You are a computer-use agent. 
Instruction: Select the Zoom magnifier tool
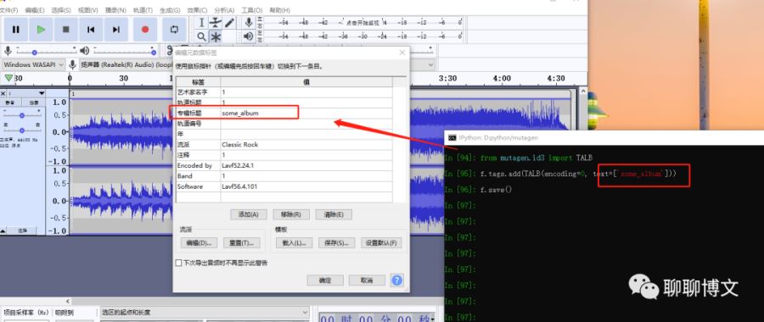pyautogui.click(x=202, y=36)
